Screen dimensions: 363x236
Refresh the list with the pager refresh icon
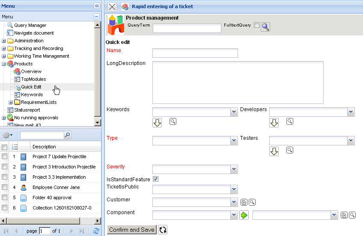tap(96, 231)
